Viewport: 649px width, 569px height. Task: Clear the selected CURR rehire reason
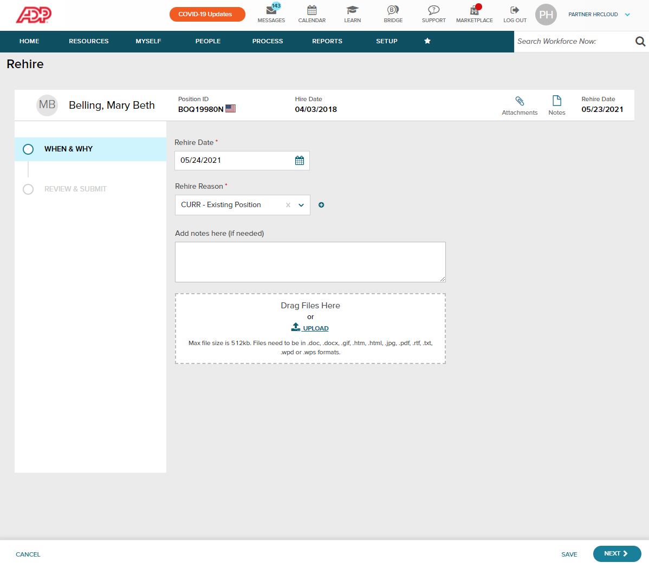click(x=288, y=205)
